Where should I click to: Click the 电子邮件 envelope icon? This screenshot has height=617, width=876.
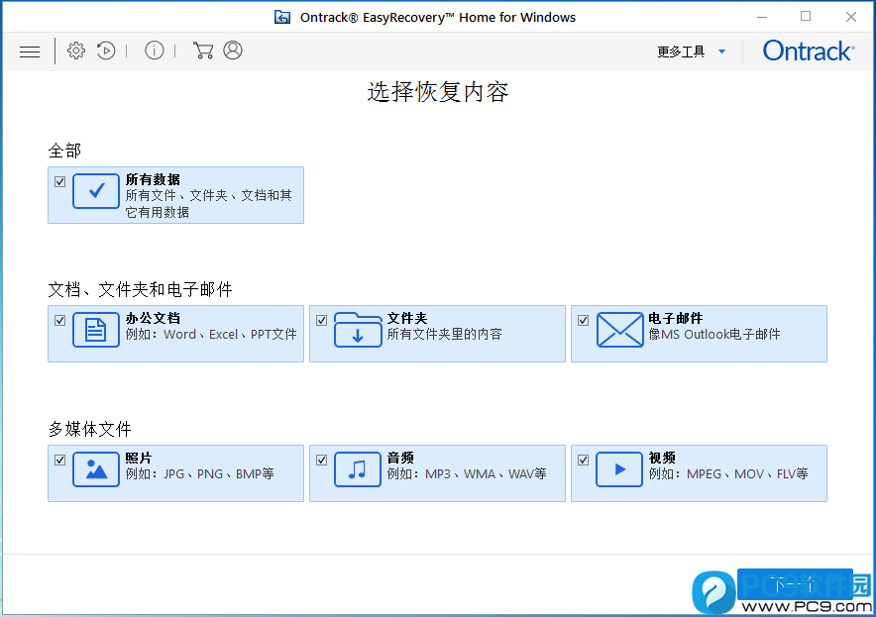pos(619,330)
